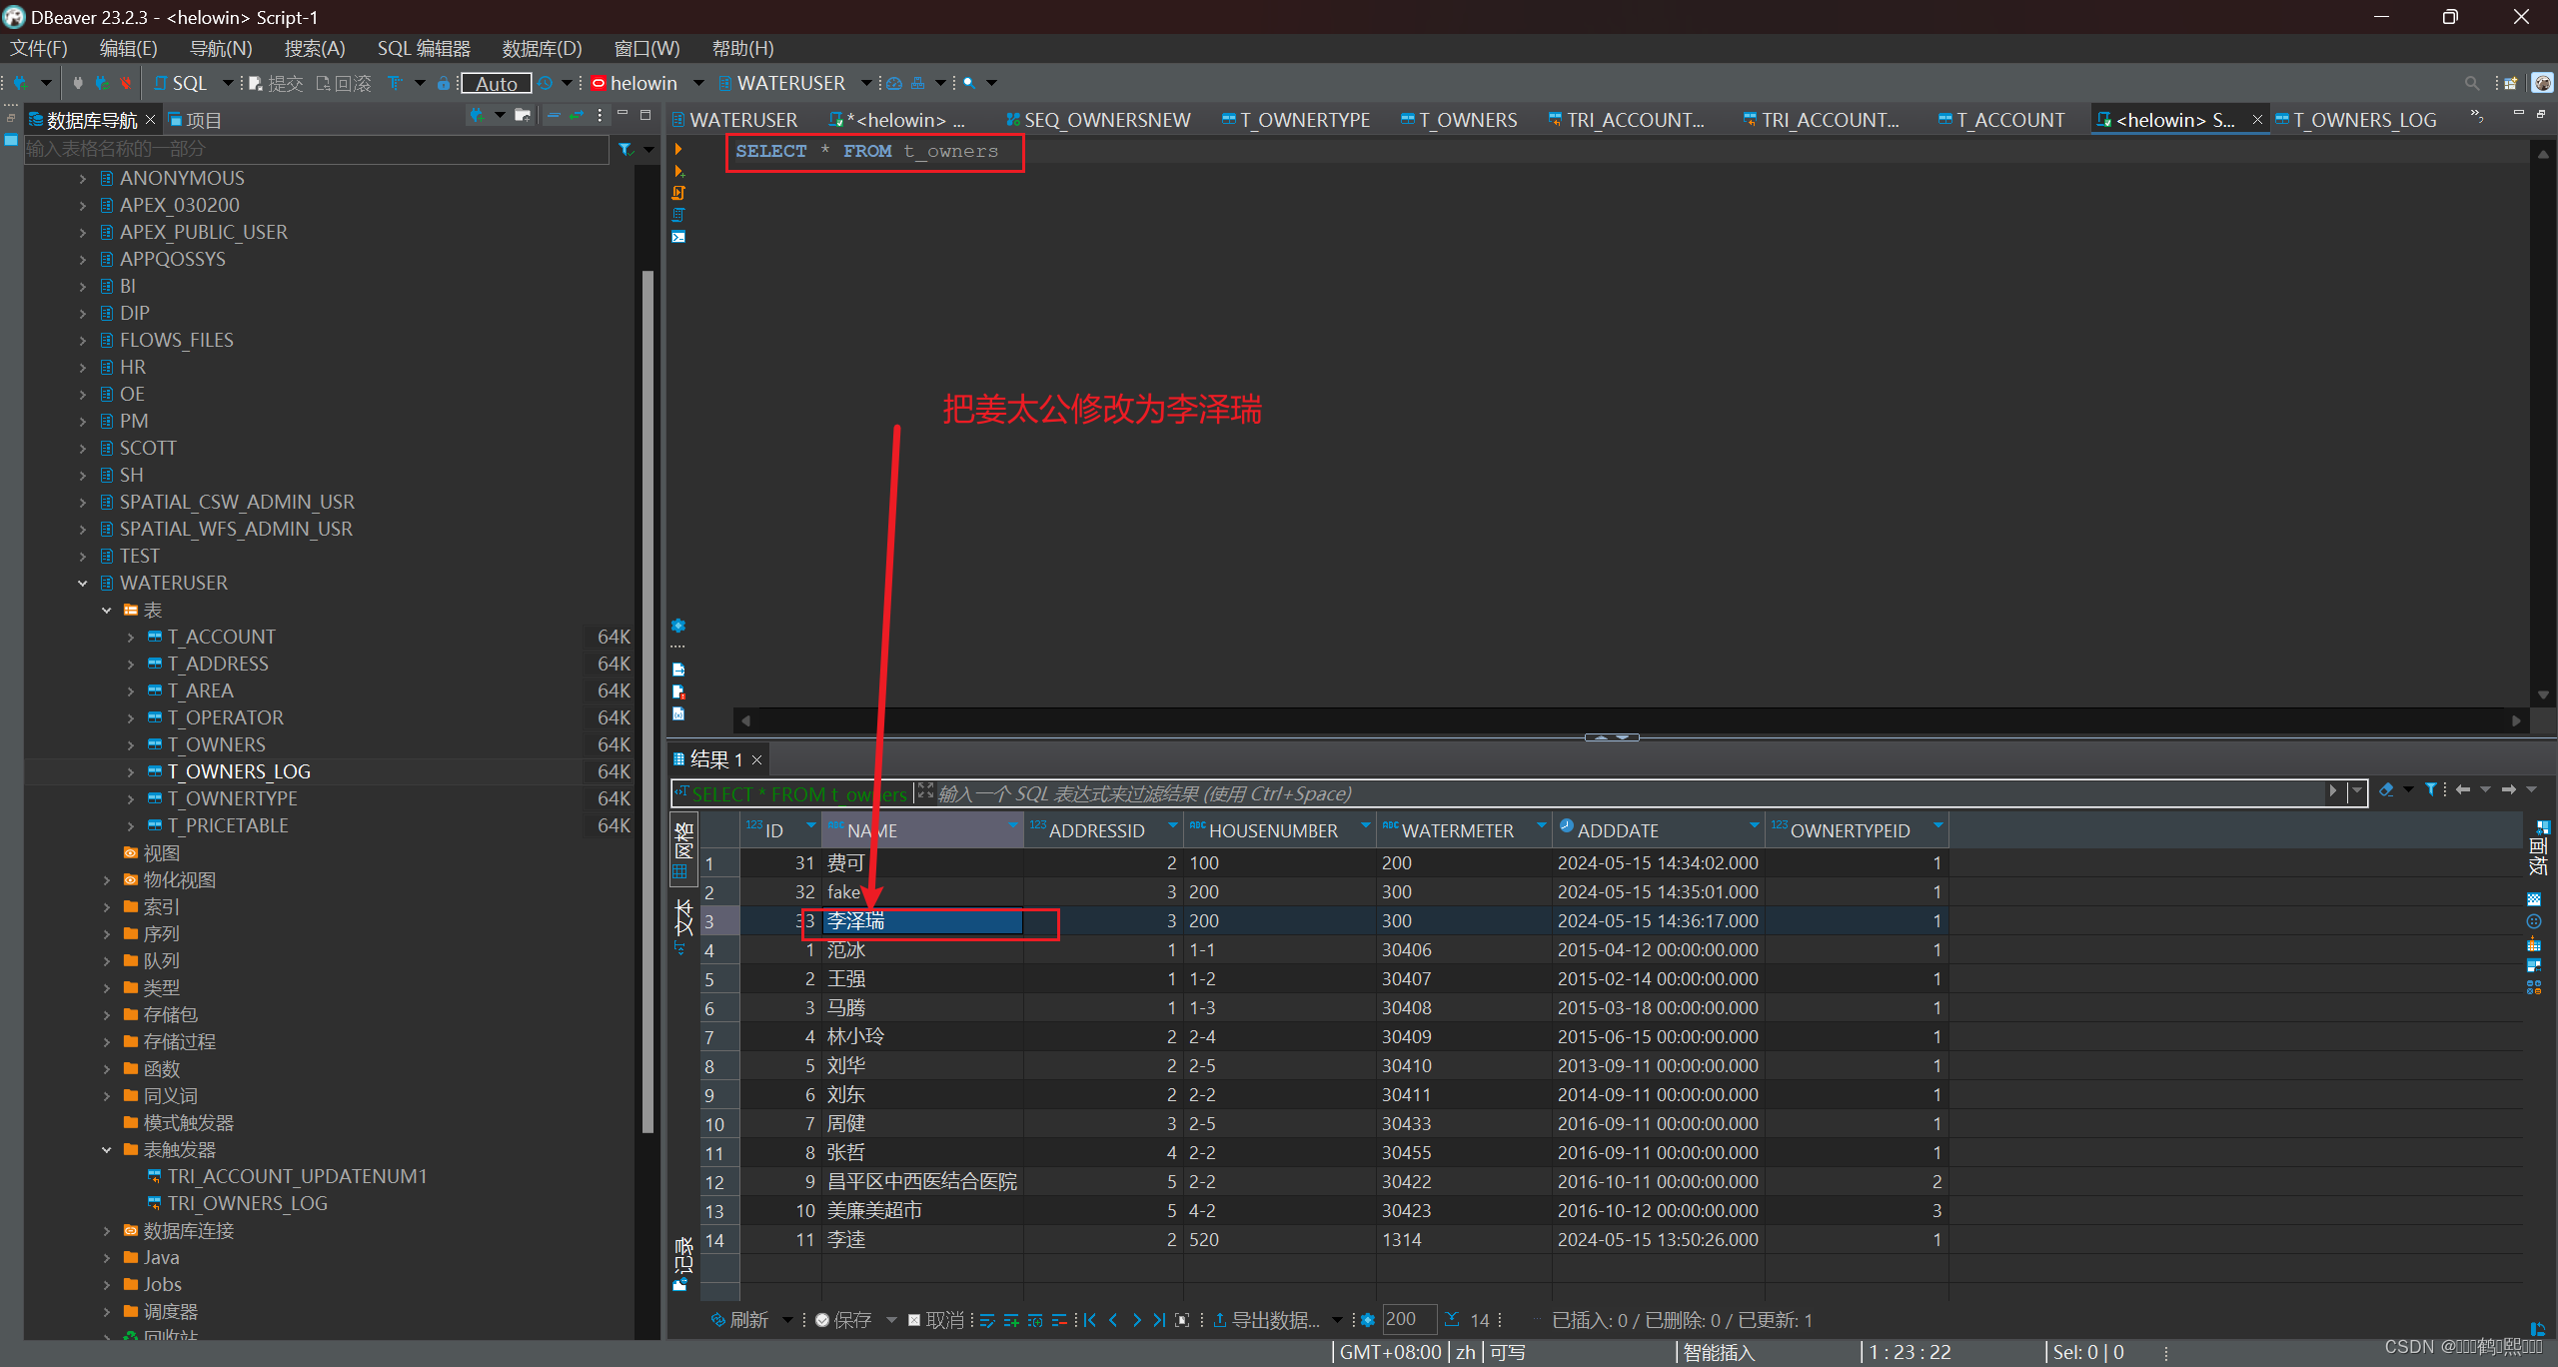2558x1367 pixels.
Task: Click the execute SQL statement arrow icon
Action: pos(678,150)
